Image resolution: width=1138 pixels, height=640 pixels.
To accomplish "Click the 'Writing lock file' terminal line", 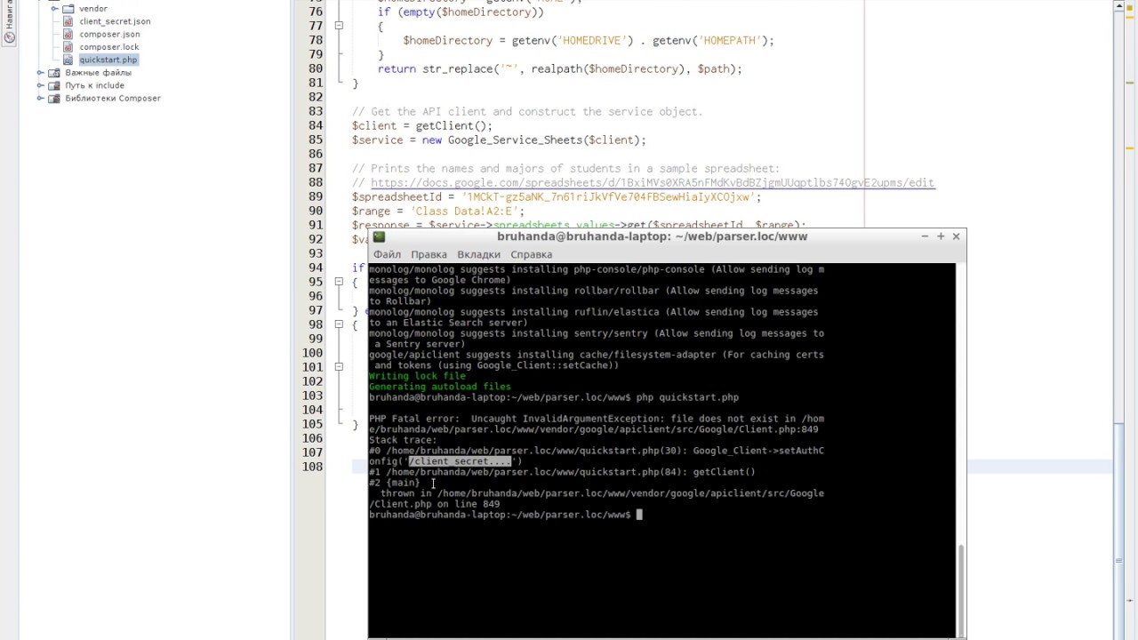I will coord(417,376).
